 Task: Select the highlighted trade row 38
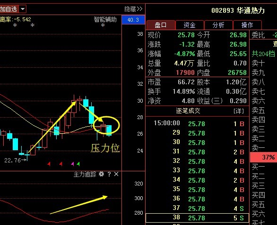pos(197,218)
